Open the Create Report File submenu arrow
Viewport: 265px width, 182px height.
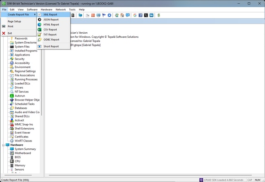(35, 15)
